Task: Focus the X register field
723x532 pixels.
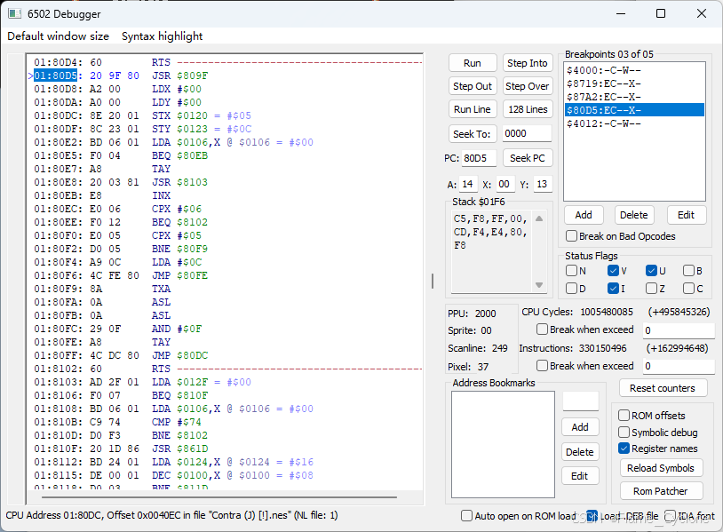Action: click(x=505, y=185)
